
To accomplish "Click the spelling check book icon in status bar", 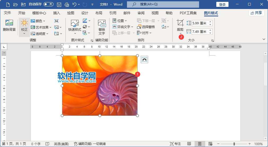I will coord(47,144).
